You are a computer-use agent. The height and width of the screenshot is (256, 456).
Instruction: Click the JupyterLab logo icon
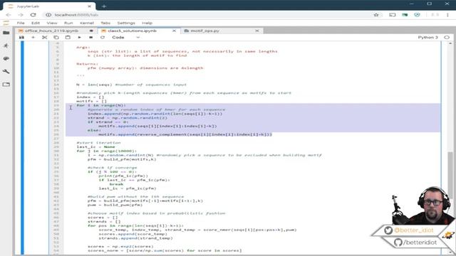[6, 23]
